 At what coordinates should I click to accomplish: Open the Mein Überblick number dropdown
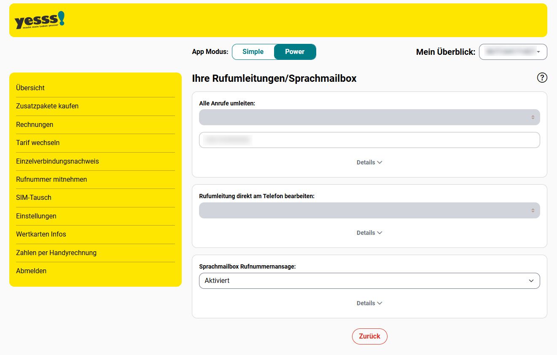513,52
